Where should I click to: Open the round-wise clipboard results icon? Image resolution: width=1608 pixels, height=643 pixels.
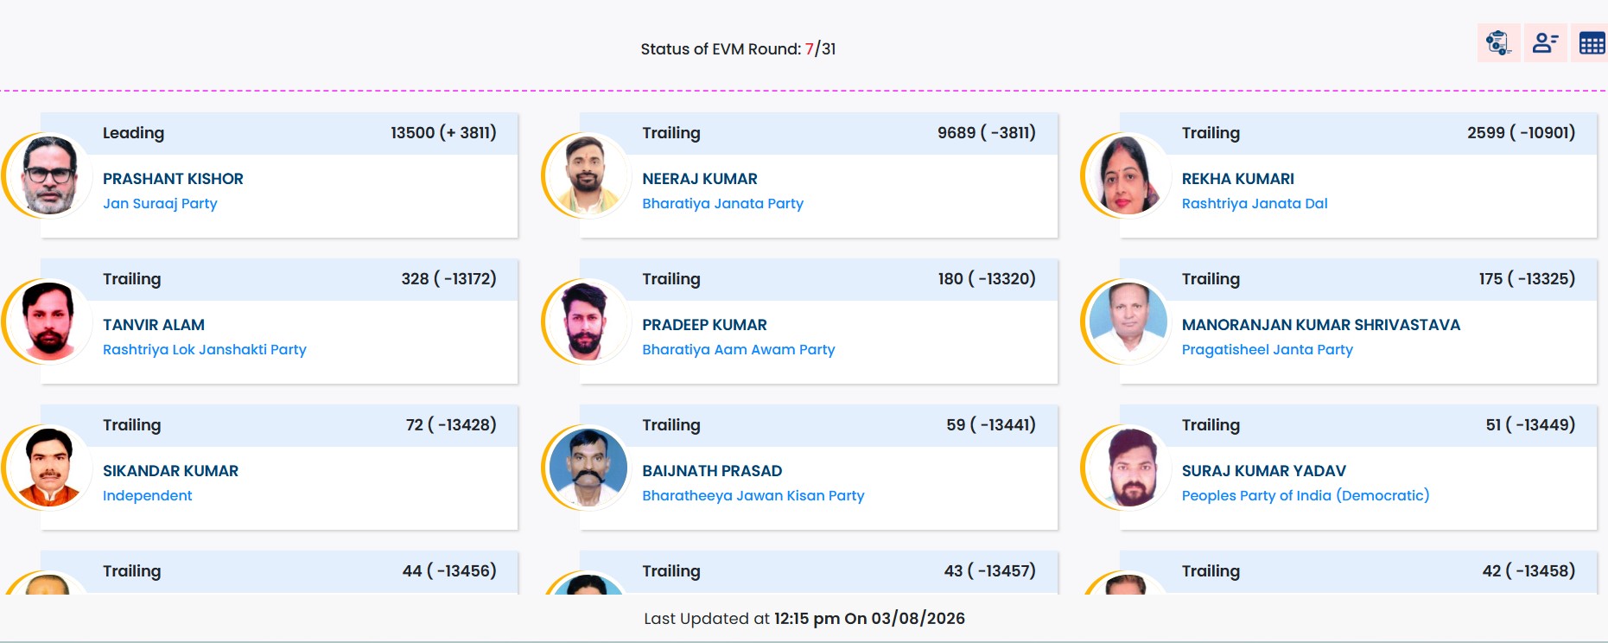point(1498,42)
